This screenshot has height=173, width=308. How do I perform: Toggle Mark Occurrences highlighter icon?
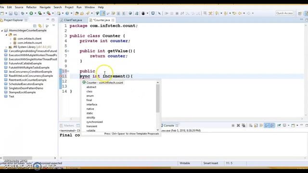click(103, 13)
